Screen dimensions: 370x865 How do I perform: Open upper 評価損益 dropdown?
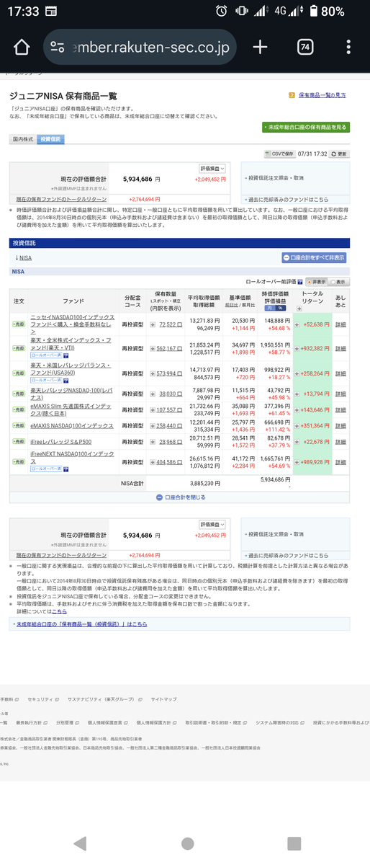[x=212, y=168]
